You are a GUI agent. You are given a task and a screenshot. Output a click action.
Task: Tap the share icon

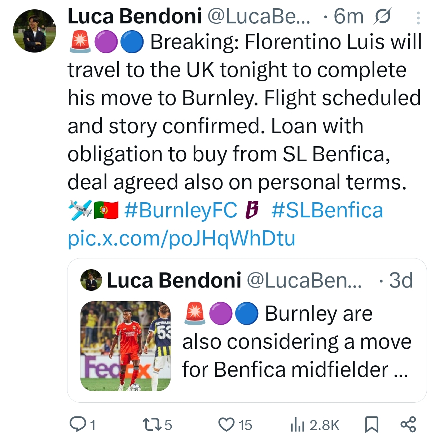click(x=408, y=425)
